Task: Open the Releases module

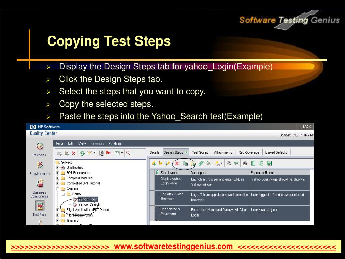Action: [x=40, y=149]
